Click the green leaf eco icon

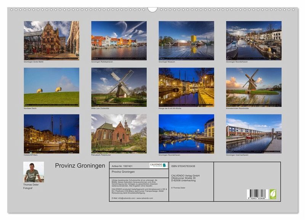273,194
